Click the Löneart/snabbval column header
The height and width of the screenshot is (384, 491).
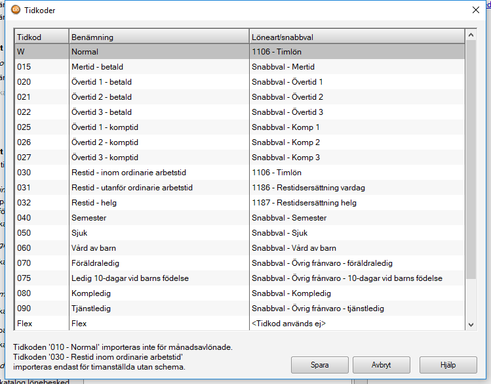click(356, 36)
